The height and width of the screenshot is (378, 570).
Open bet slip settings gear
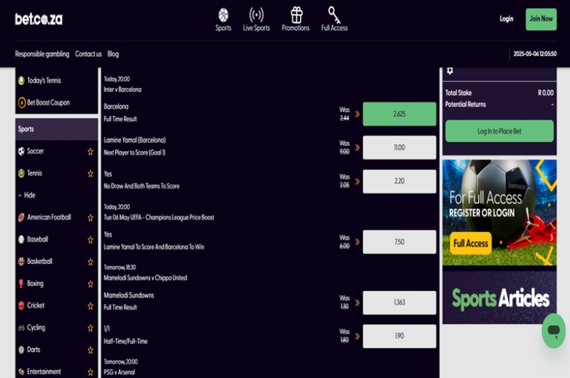coord(450,71)
